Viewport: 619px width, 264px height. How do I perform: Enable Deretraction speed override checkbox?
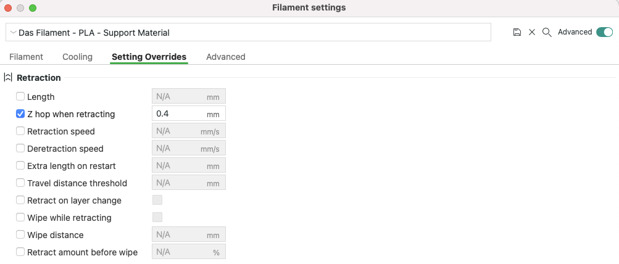20,148
